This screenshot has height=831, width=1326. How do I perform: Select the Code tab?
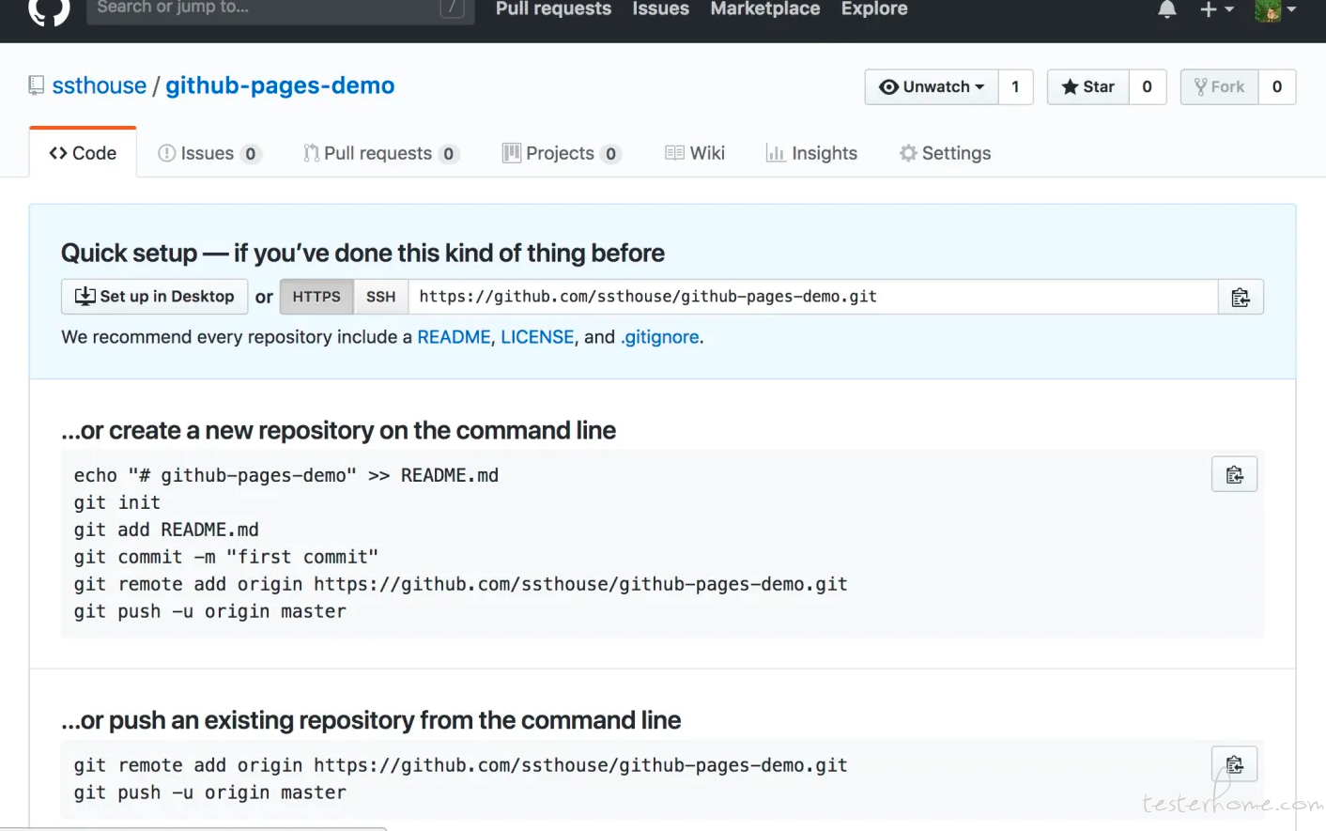[83, 153]
